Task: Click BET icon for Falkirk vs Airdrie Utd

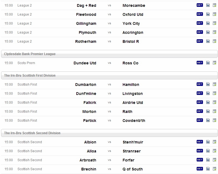Action: click(200, 102)
